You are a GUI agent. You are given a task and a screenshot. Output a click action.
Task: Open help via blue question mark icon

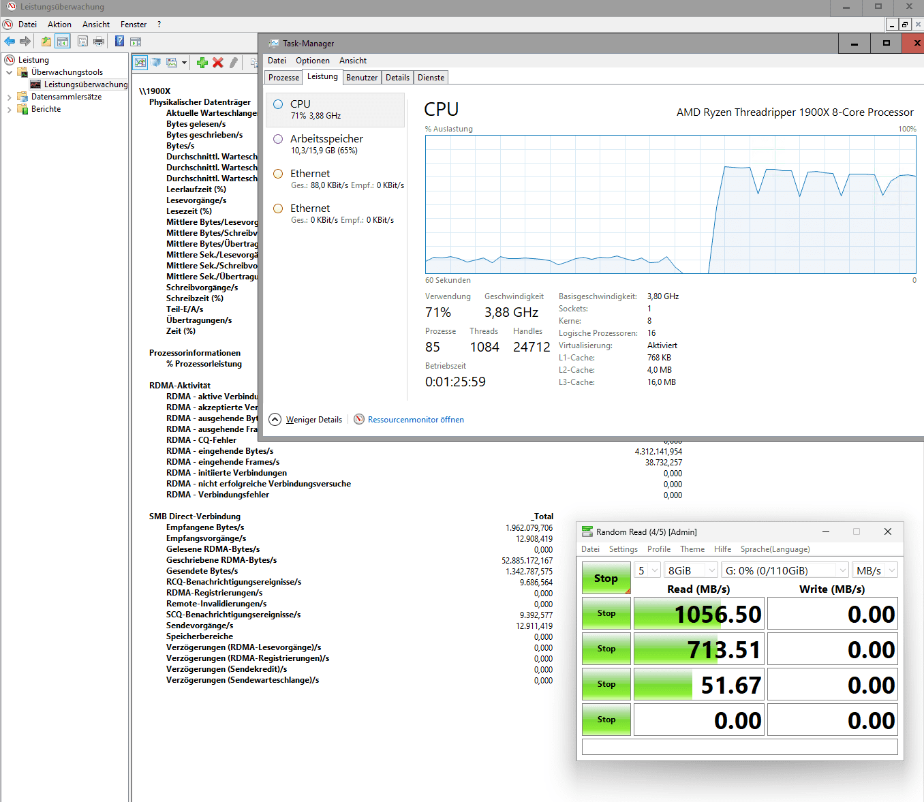coord(119,42)
